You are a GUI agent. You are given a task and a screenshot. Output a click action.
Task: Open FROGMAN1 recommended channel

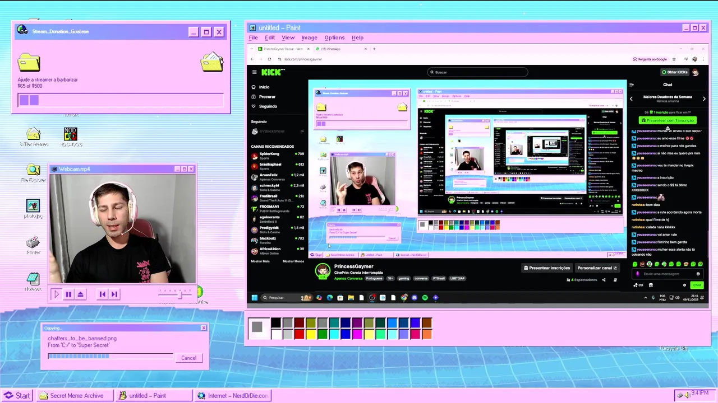coord(278,208)
